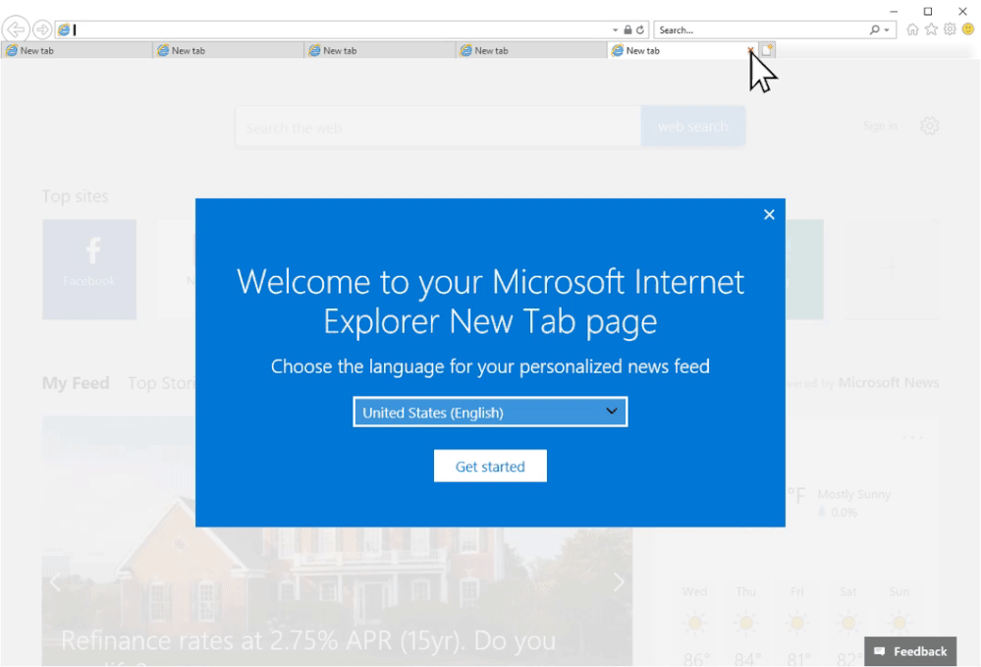
Task: Click the Top sites heading
Action: point(75,196)
